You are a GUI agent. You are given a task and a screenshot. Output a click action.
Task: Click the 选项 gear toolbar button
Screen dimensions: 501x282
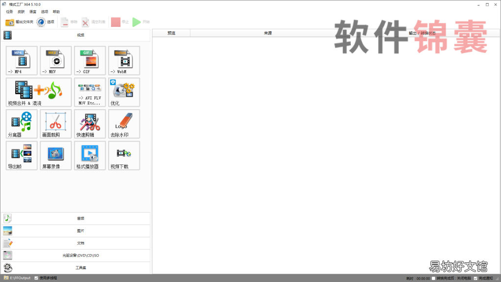click(46, 22)
